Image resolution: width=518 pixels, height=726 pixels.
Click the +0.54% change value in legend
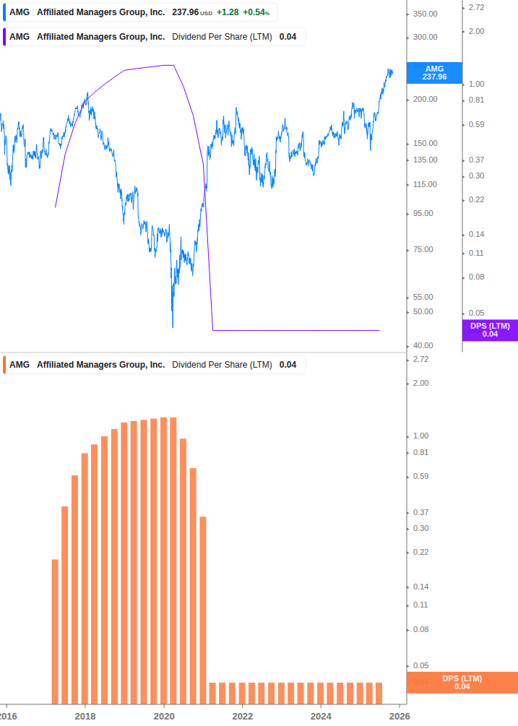[256, 12]
